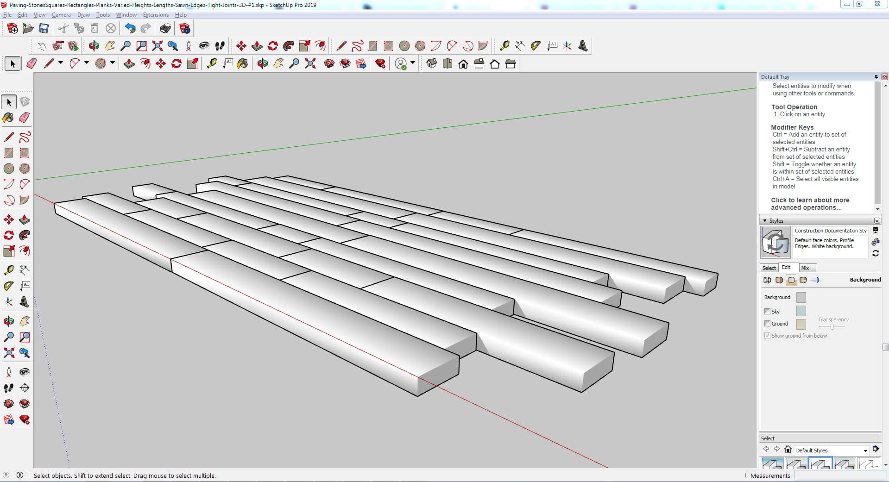This screenshot has width=889, height=482.
Task: Click the Save file icon
Action: pos(44,29)
